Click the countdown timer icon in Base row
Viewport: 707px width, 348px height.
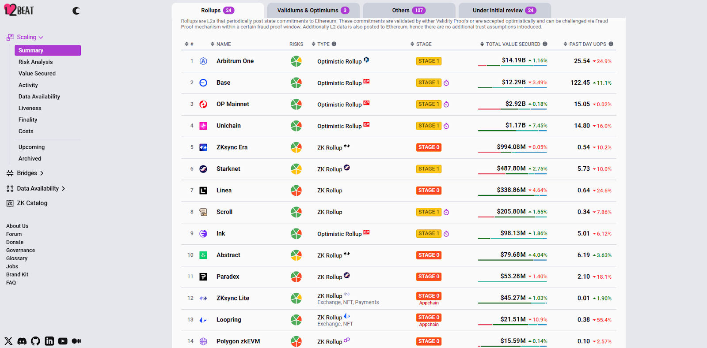pyautogui.click(x=446, y=83)
